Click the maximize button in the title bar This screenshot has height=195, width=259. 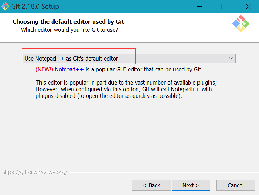[224, 7]
